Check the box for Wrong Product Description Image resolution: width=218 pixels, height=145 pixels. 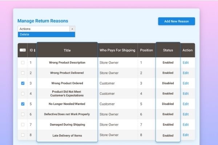(23, 62)
